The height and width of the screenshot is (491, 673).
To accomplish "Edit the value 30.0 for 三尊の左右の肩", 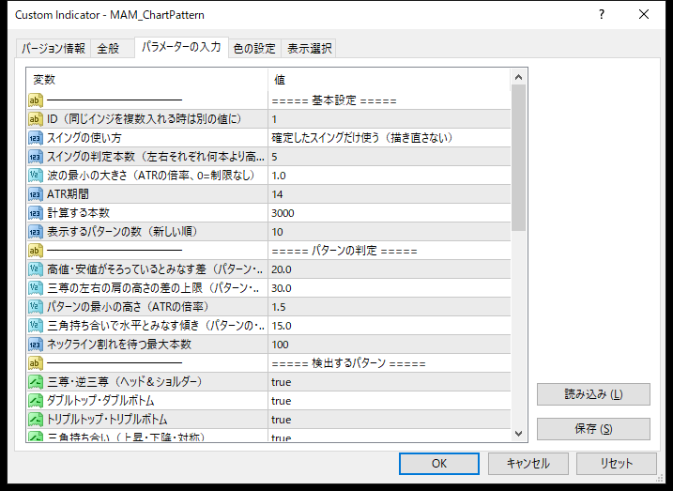I will click(390, 288).
